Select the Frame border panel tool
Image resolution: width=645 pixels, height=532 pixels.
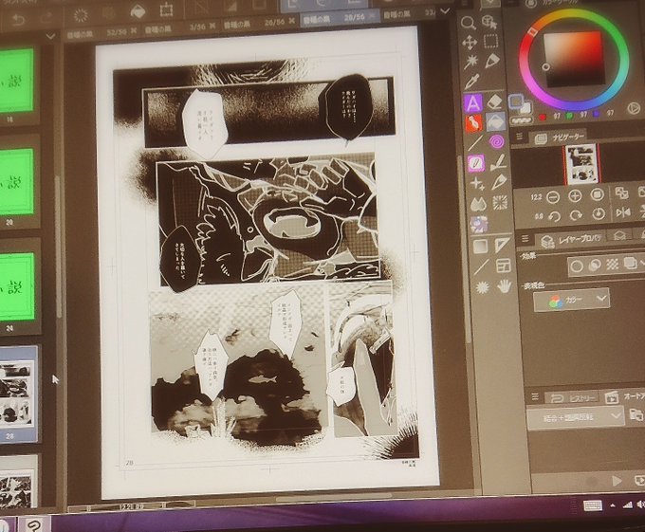[x=503, y=266]
